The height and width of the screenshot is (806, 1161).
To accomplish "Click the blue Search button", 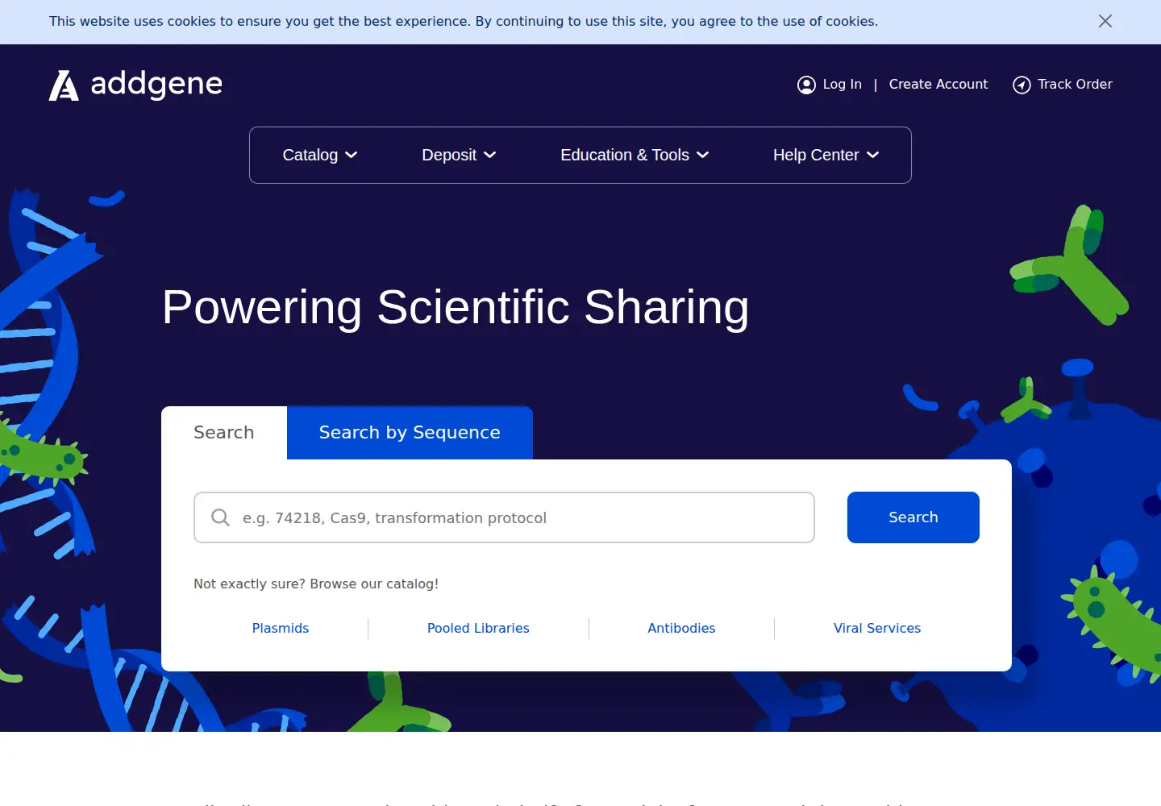I will [913, 517].
